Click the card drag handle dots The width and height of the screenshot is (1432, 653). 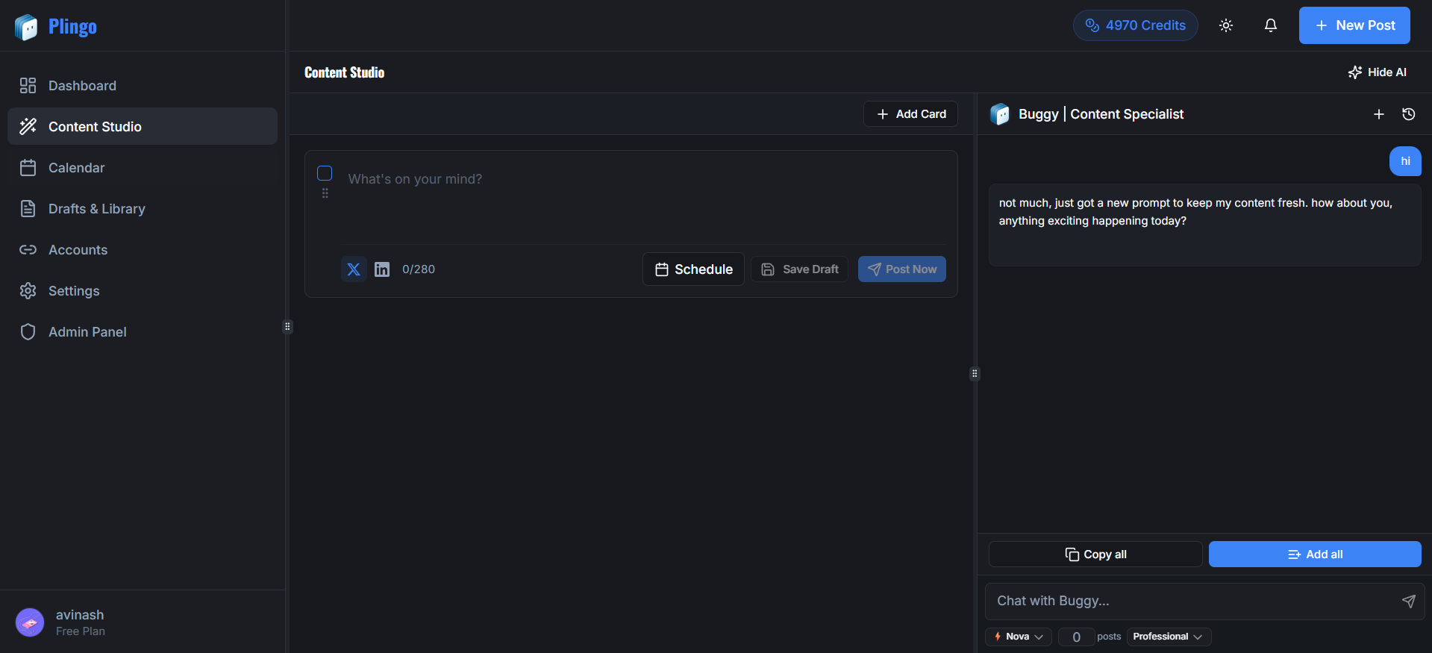(325, 193)
